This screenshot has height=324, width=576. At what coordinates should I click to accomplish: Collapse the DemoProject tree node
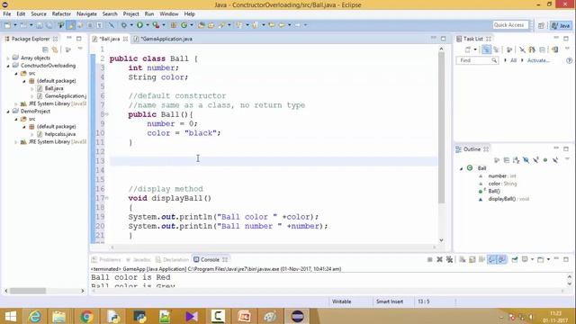point(8,112)
